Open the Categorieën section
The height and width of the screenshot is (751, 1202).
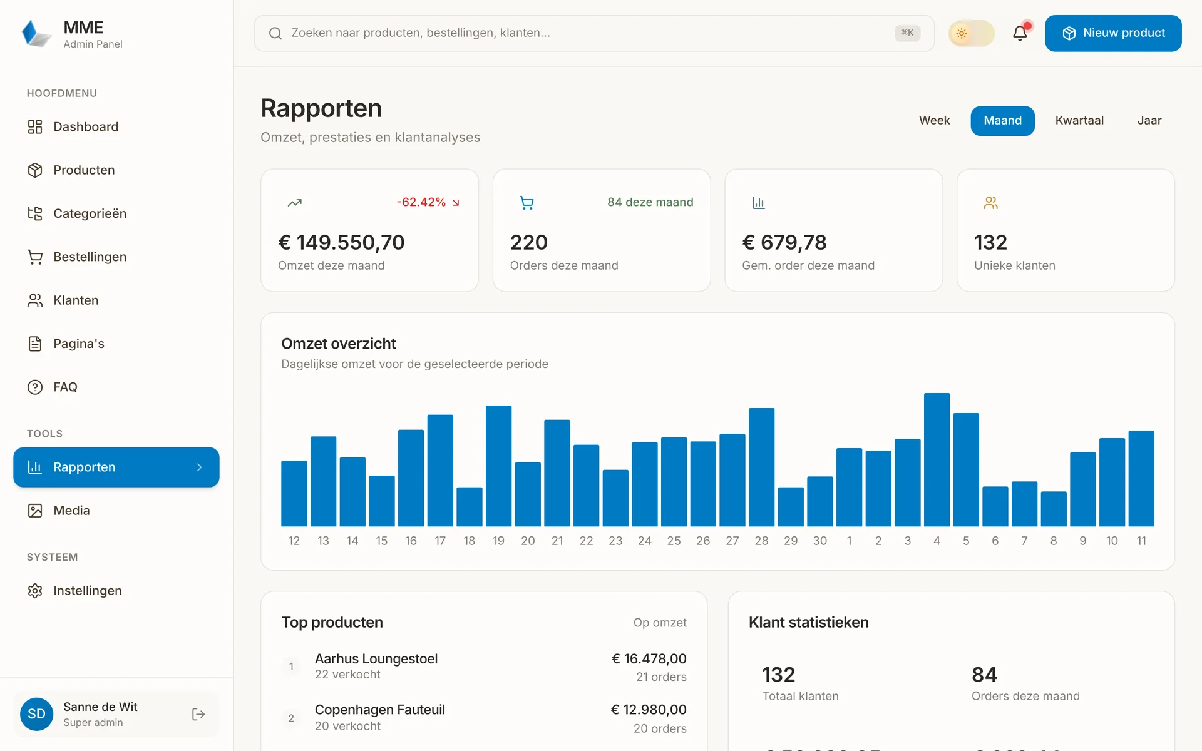116,213
